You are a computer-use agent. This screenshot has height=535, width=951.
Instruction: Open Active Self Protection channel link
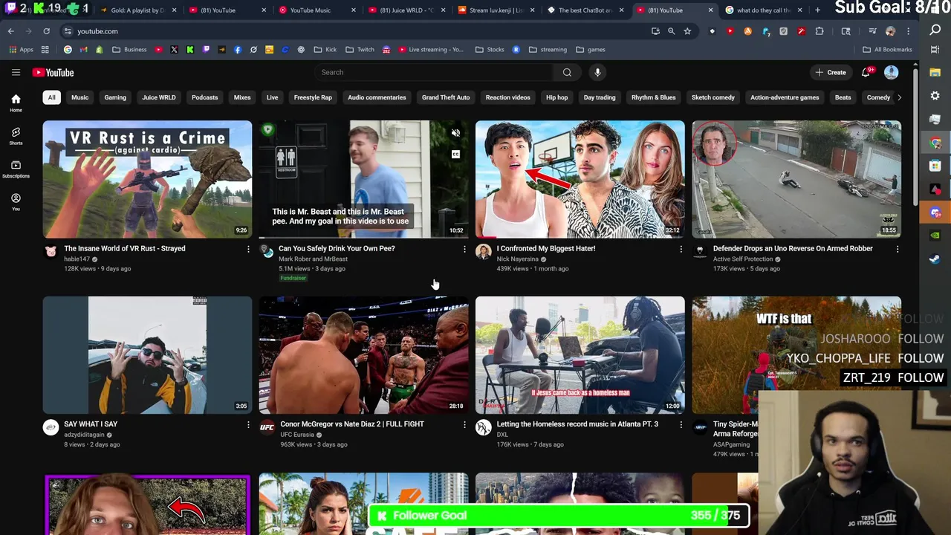(743, 259)
